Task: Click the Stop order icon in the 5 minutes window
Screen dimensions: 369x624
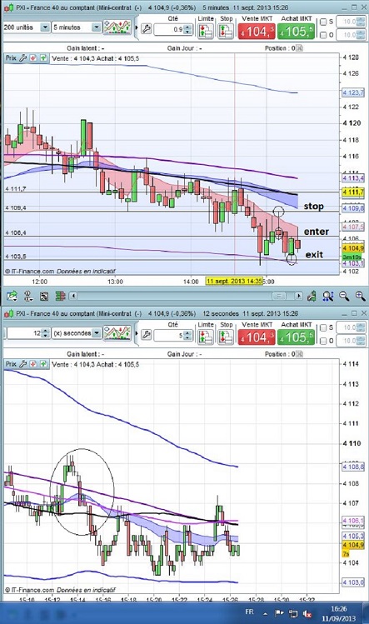Action: (226, 31)
